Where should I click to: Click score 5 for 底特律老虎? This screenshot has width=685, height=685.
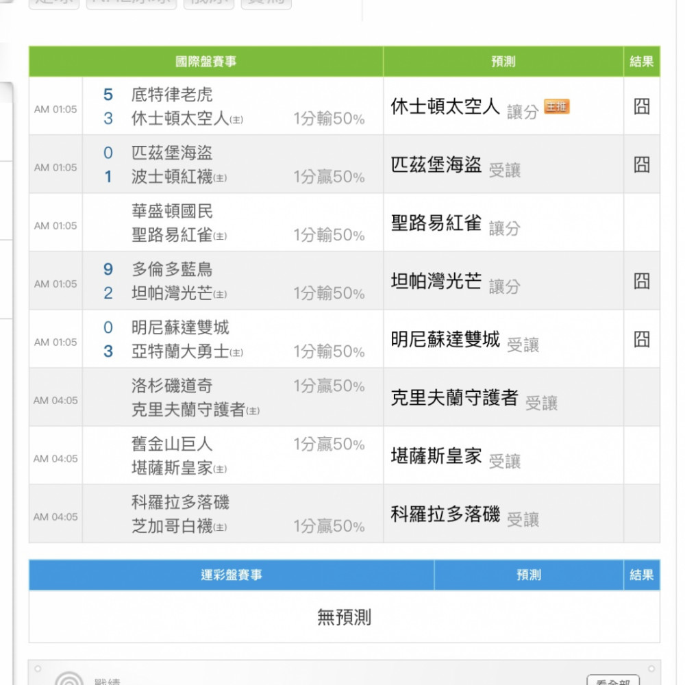point(108,95)
